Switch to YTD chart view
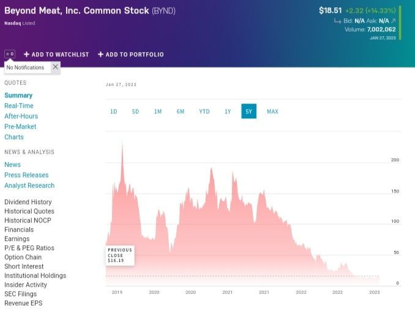The width and height of the screenshot is (415, 320). (x=204, y=112)
